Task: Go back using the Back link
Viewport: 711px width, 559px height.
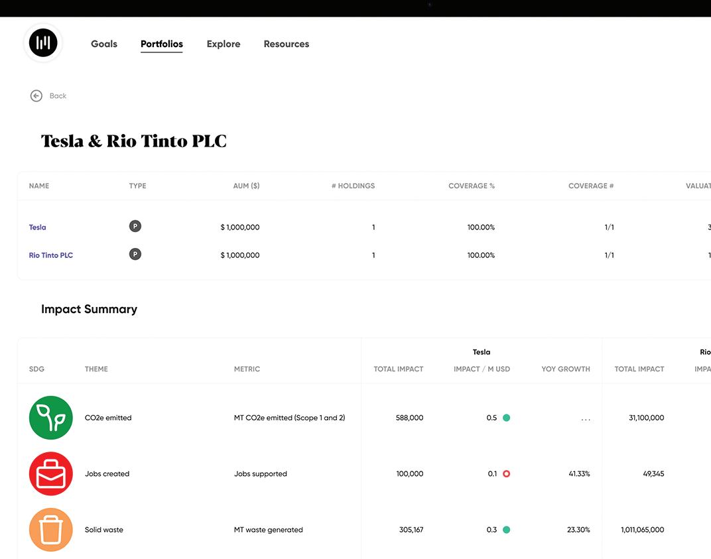Action: [58, 95]
